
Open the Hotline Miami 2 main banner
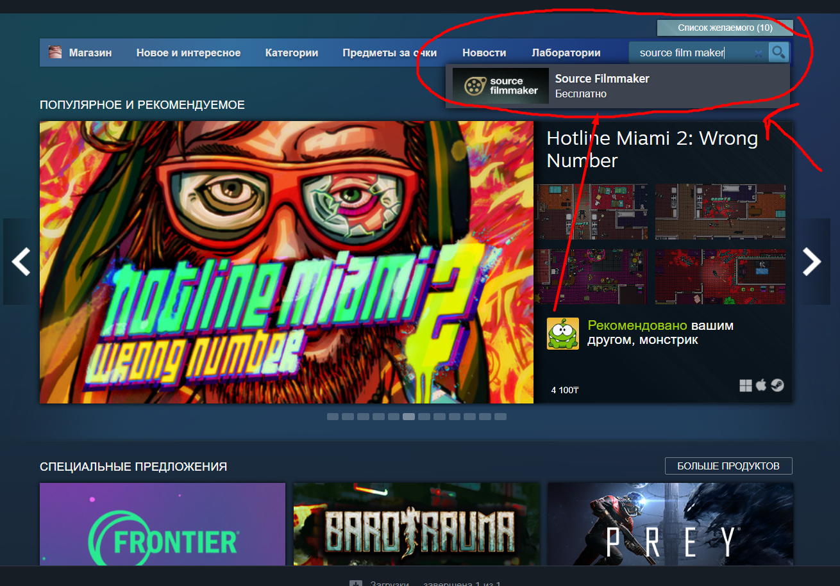click(x=287, y=263)
